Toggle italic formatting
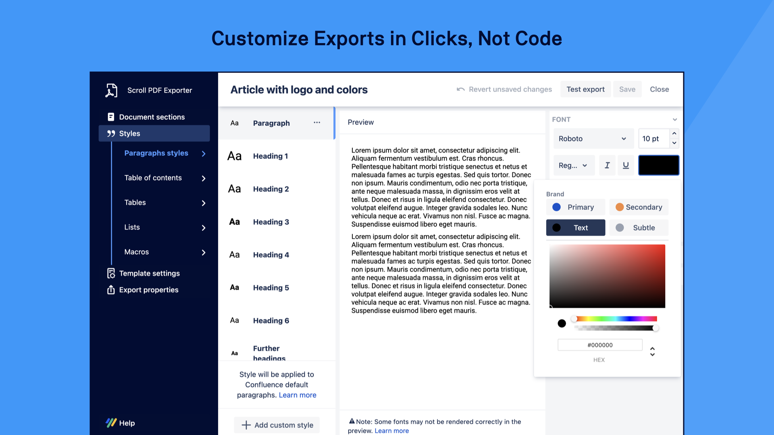The height and width of the screenshot is (435, 774). click(x=607, y=165)
